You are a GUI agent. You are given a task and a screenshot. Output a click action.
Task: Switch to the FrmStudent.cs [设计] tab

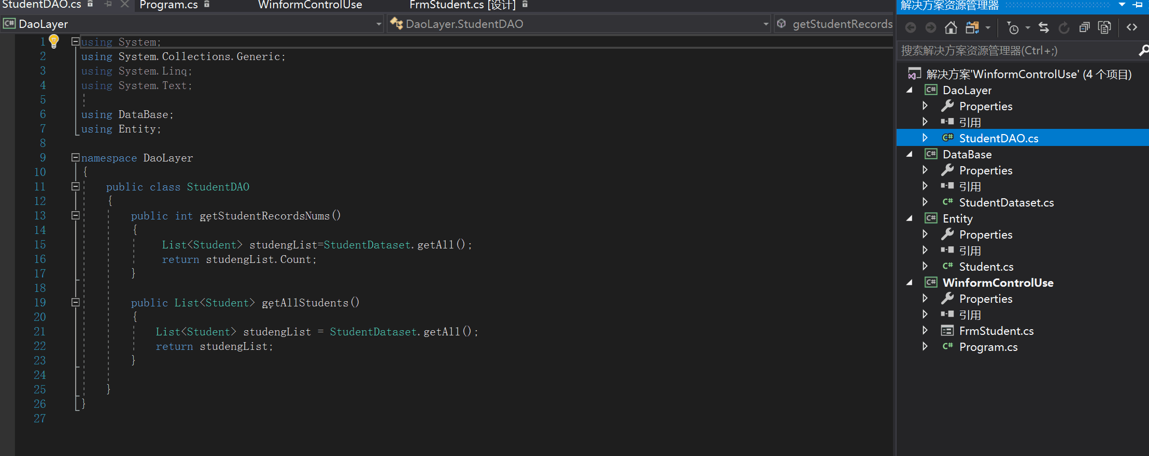pyautogui.click(x=462, y=5)
